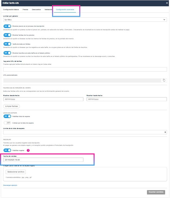Screen dimensions: 170x198
Task: Click the Fecha de validez date field
Action: tap(43, 160)
